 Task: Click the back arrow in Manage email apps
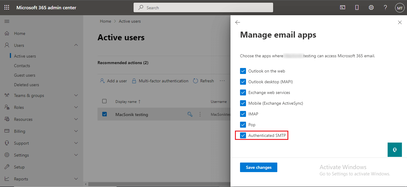(238, 22)
